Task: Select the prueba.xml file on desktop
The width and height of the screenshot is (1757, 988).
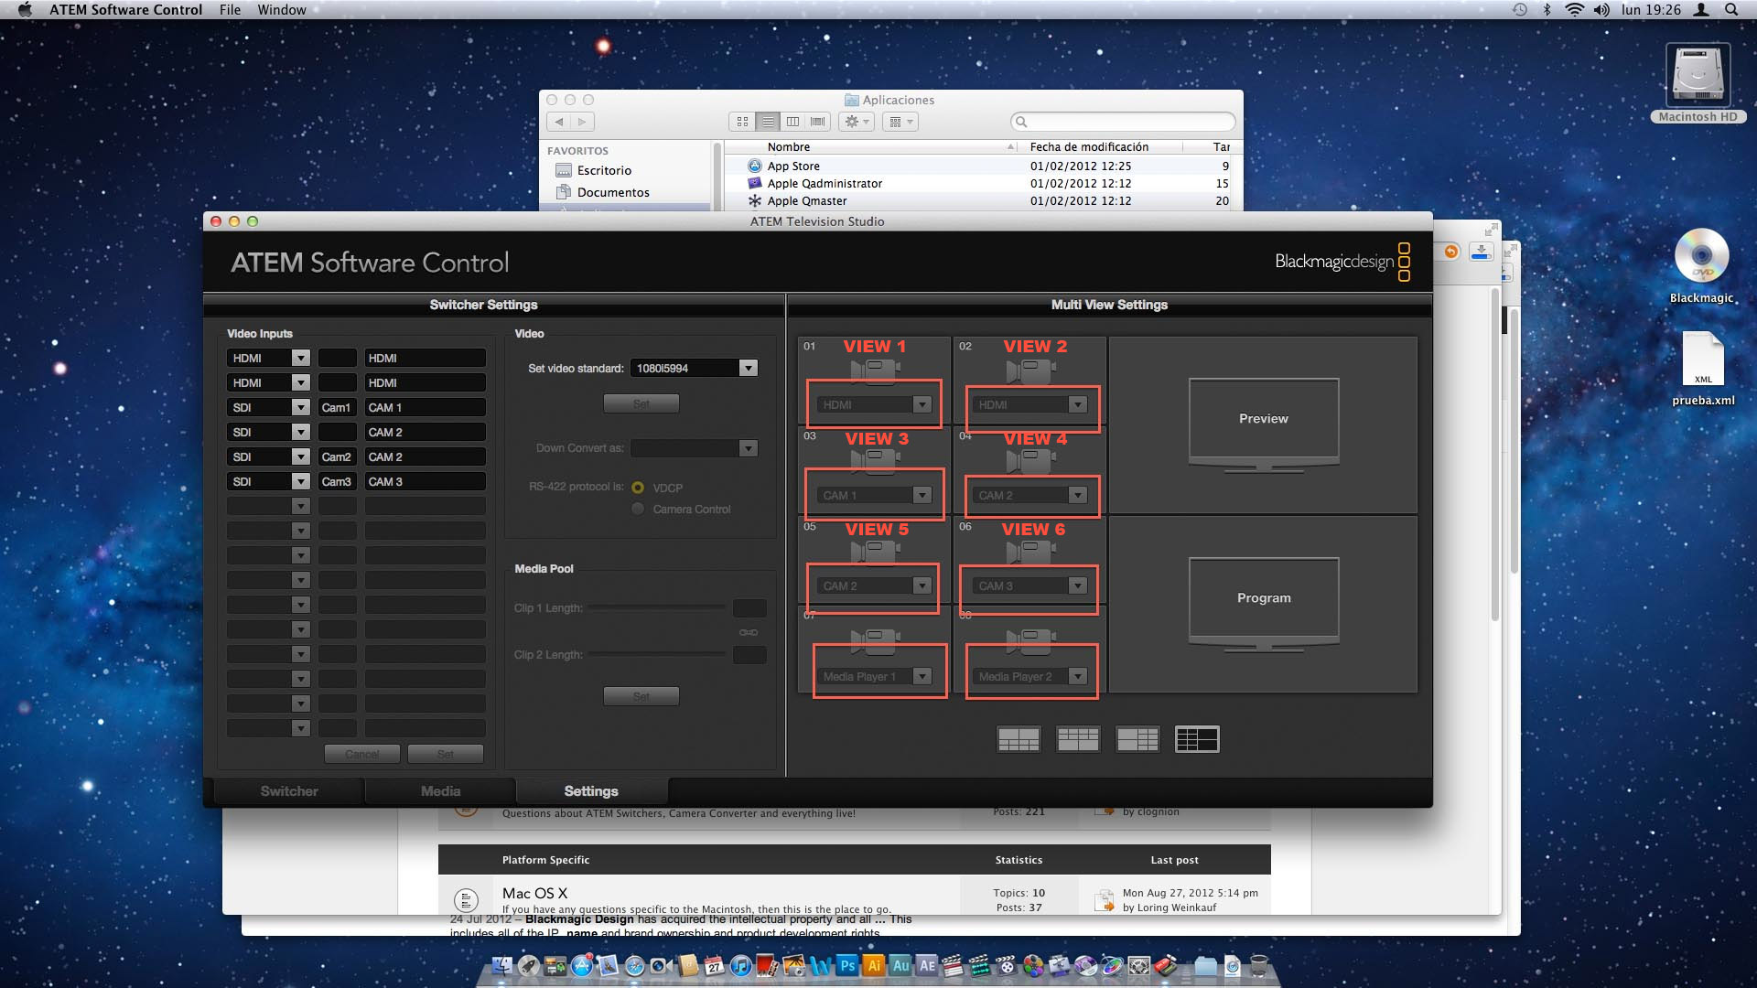Action: pos(1703,369)
